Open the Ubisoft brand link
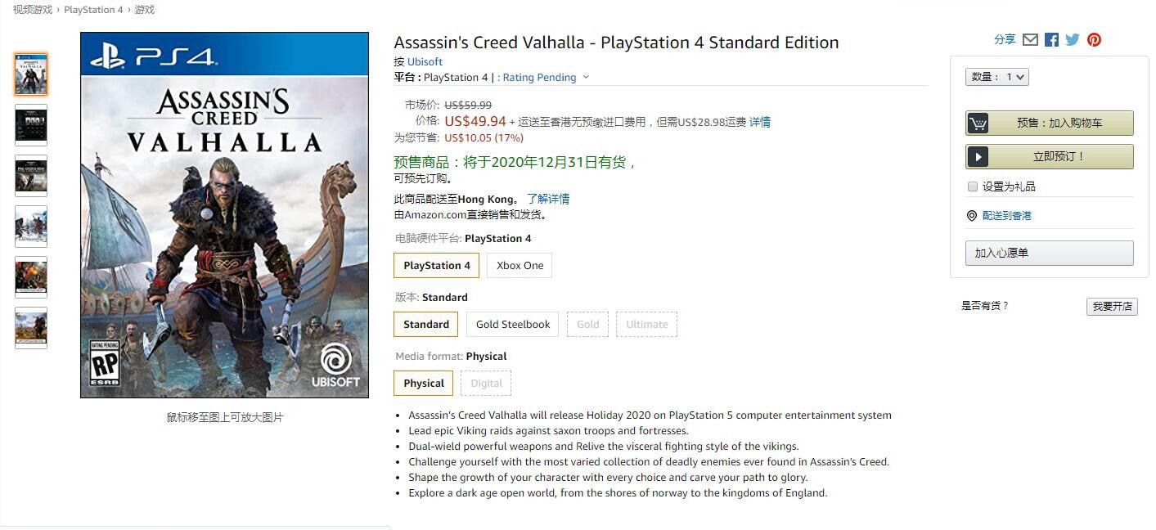The image size is (1156, 530). (425, 61)
